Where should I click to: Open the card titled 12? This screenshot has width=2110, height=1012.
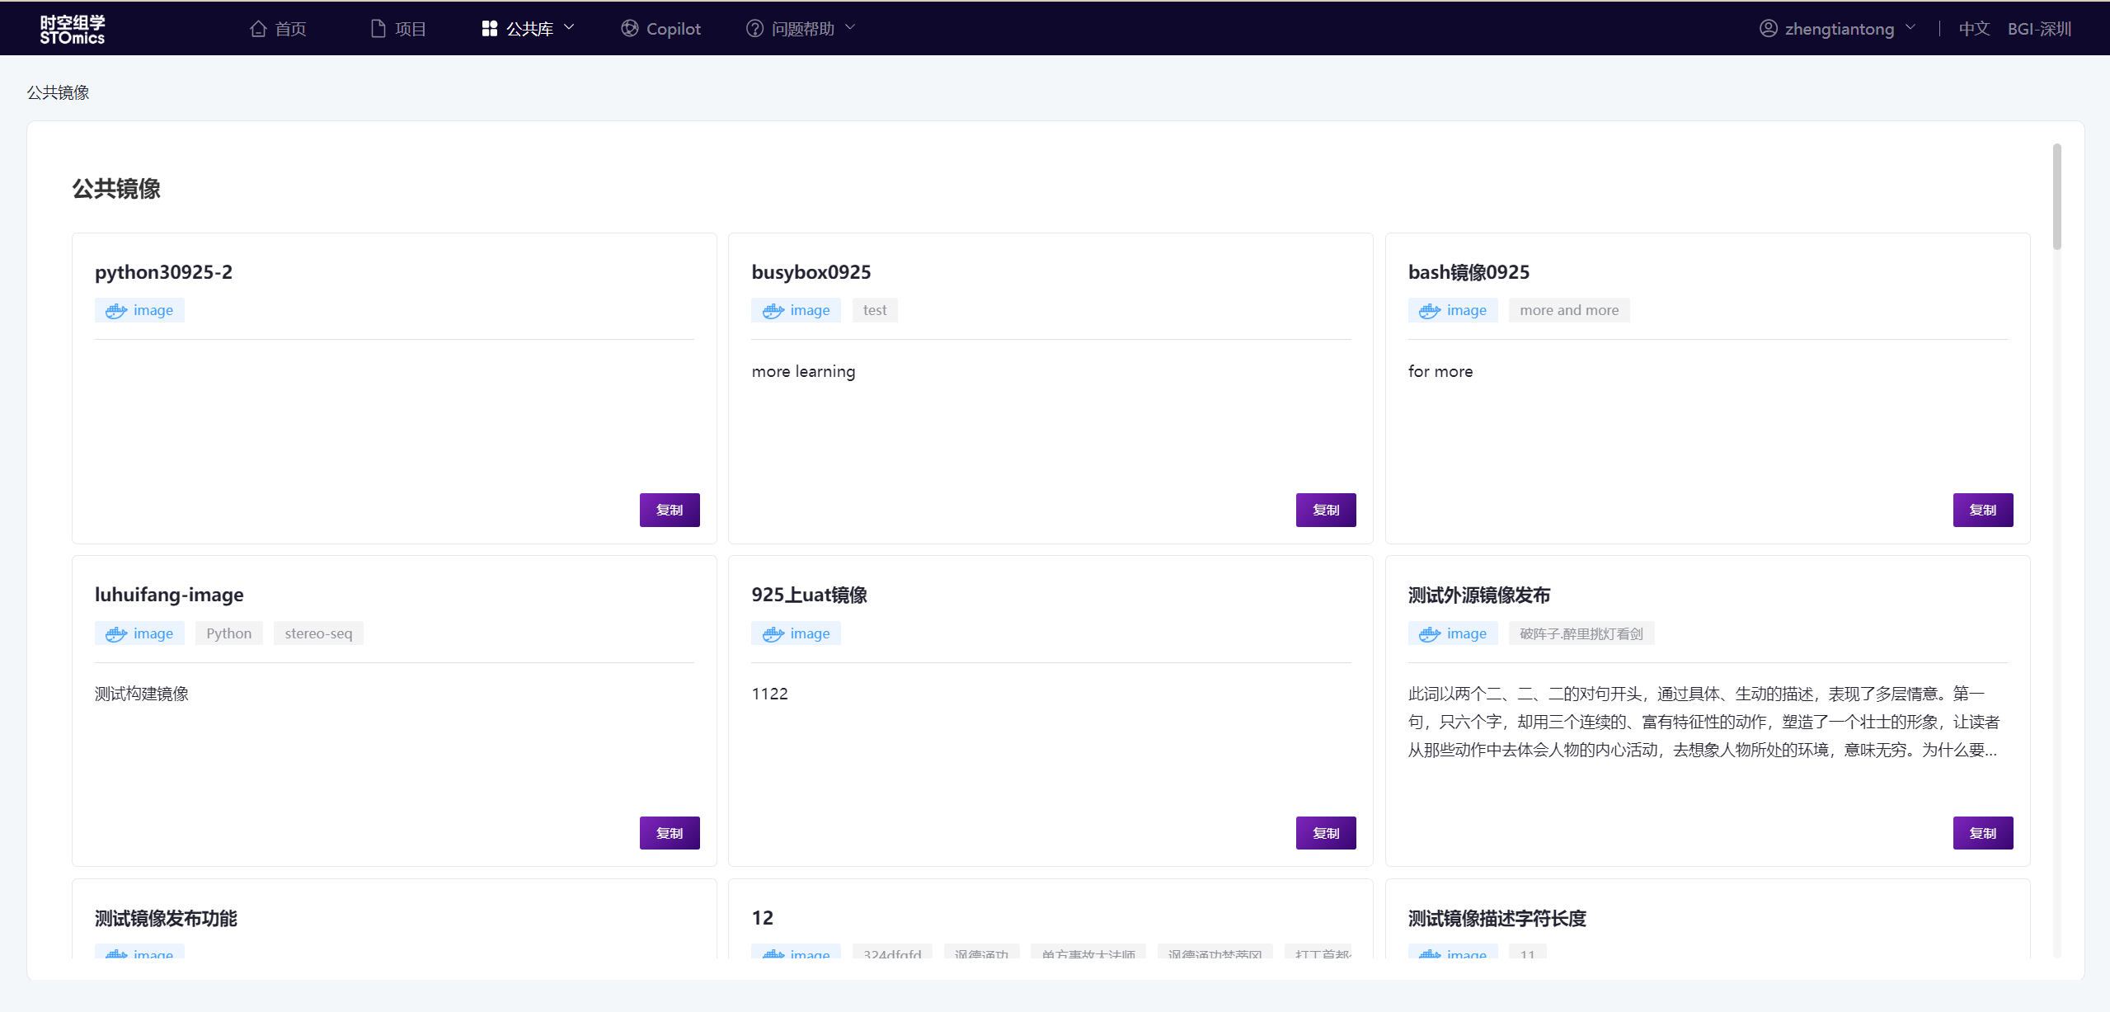pyautogui.click(x=762, y=918)
